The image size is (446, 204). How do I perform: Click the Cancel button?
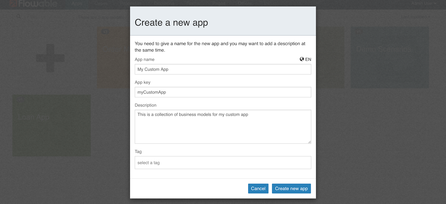(258, 188)
